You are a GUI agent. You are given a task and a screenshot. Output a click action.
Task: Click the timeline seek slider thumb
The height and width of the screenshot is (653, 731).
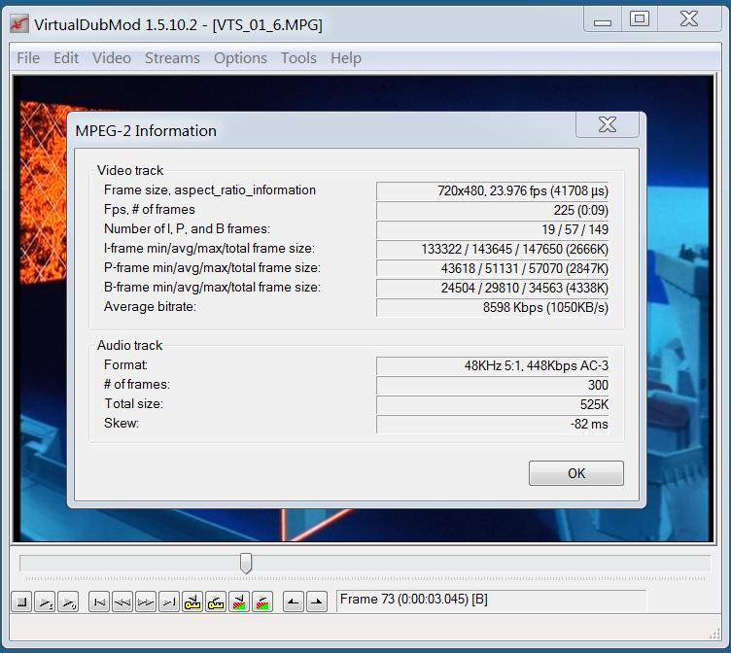click(246, 563)
